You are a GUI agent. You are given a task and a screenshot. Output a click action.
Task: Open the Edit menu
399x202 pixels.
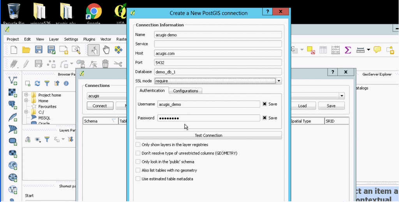tap(28, 39)
